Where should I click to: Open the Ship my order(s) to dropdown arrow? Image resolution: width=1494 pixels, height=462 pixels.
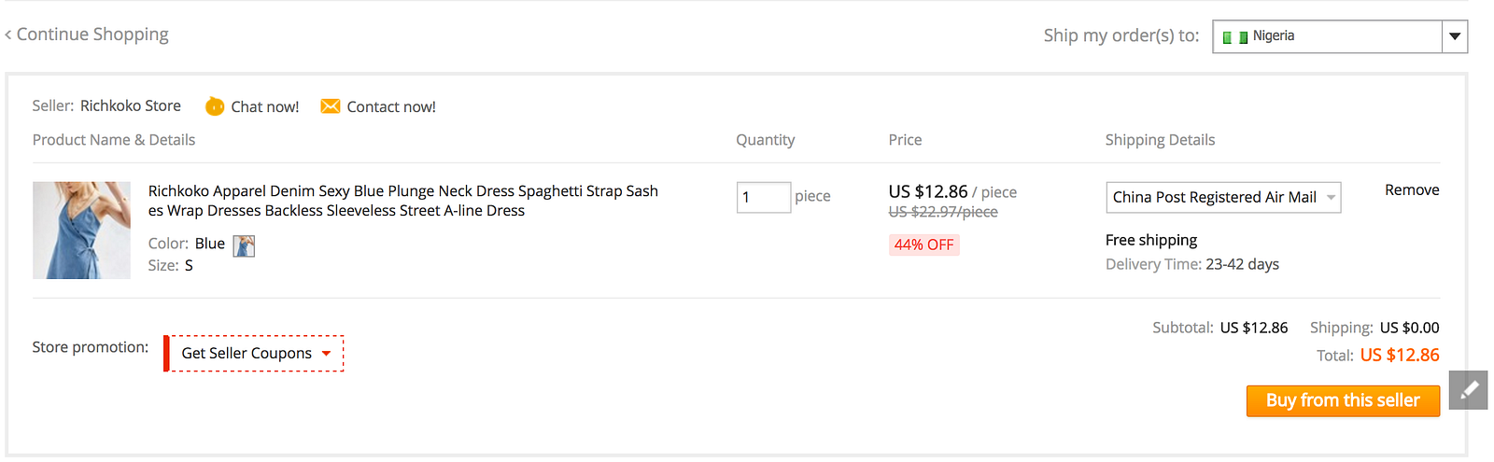[x=1454, y=36]
